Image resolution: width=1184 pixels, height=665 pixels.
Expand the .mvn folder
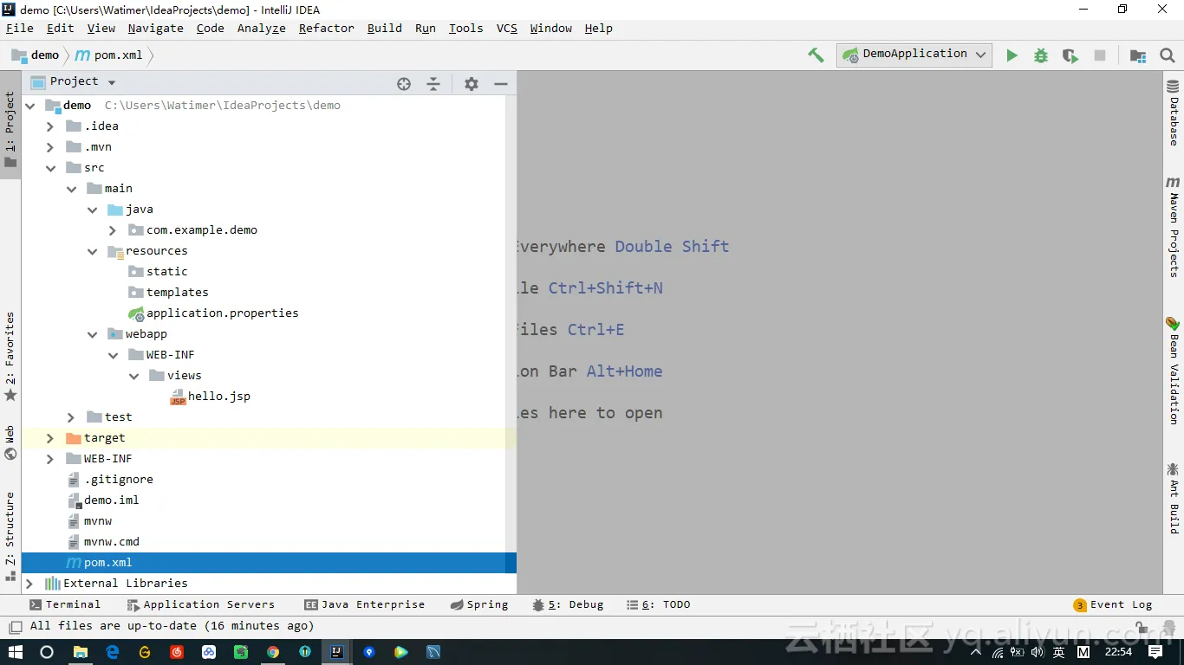tap(50, 147)
